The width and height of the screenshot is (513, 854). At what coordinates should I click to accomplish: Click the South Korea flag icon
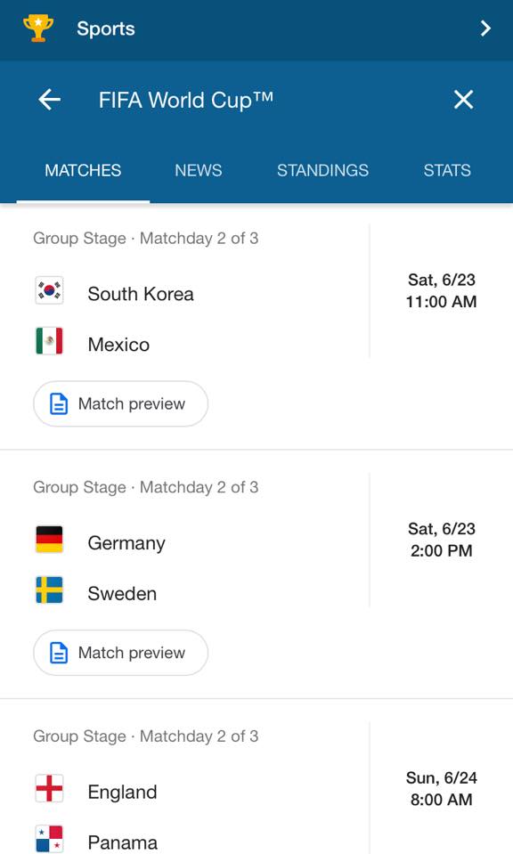point(49,290)
